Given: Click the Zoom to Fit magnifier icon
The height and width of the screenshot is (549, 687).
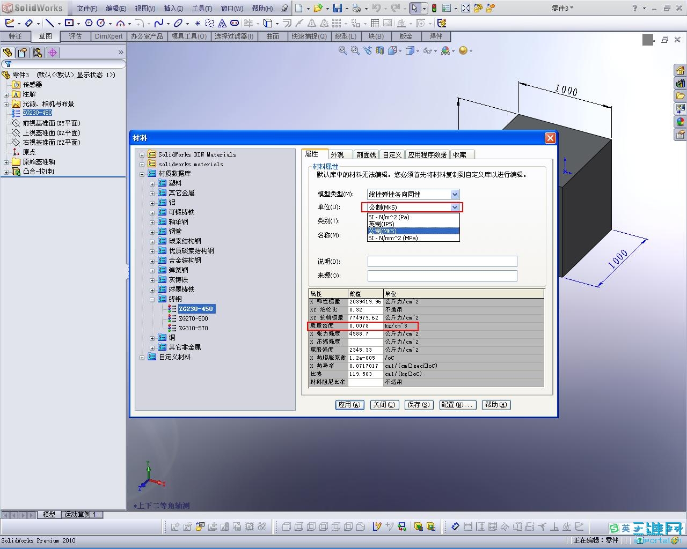Looking at the screenshot, I should 342,50.
